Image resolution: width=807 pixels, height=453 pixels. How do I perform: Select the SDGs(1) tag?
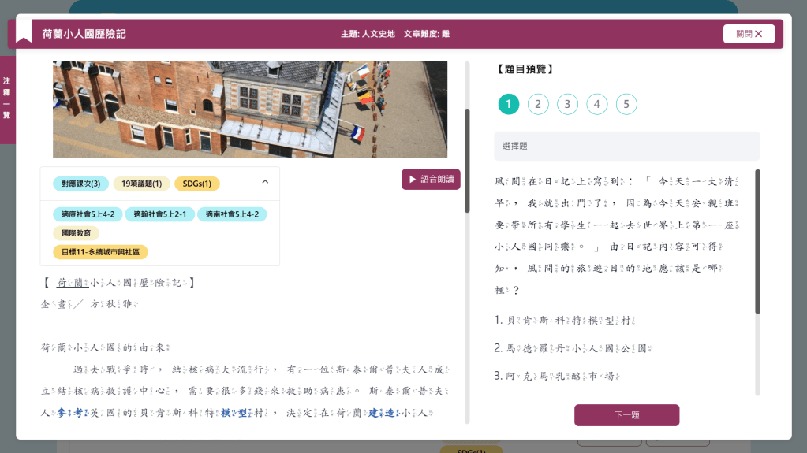point(196,184)
